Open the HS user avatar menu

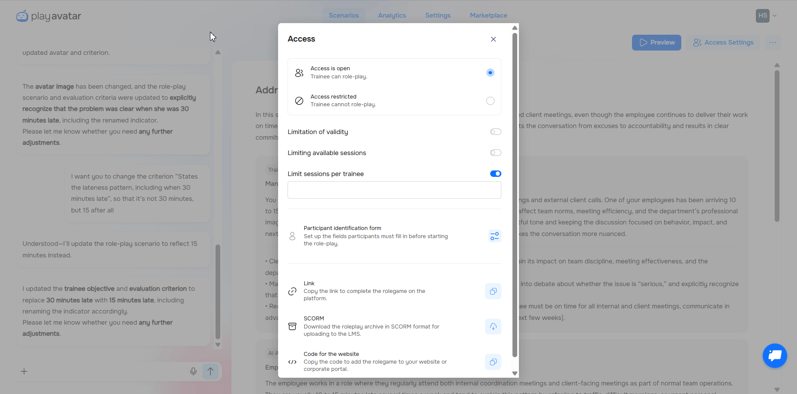[x=763, y=16]
